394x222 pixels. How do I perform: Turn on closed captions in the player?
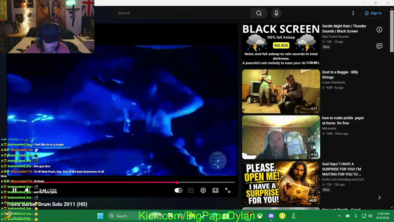pos(191,191)
